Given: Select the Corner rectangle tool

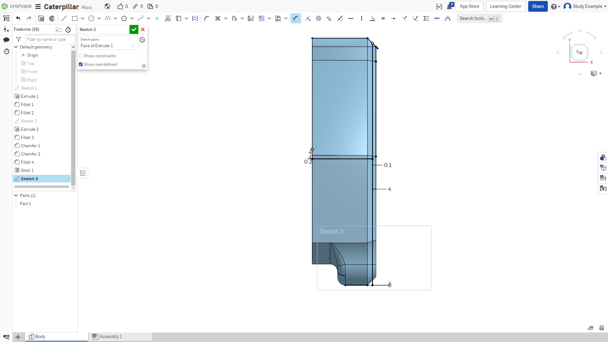Looking at the screenshot, I should pyautogui.click(x=75, y=18).
